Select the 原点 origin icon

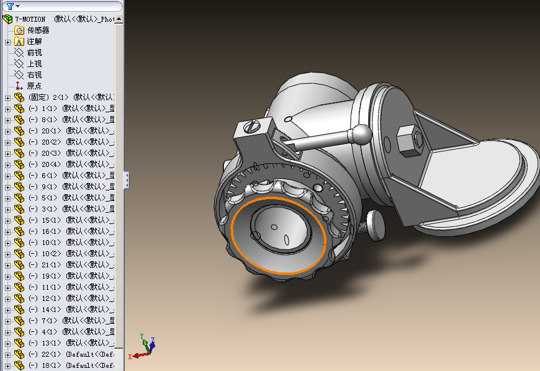19,86
